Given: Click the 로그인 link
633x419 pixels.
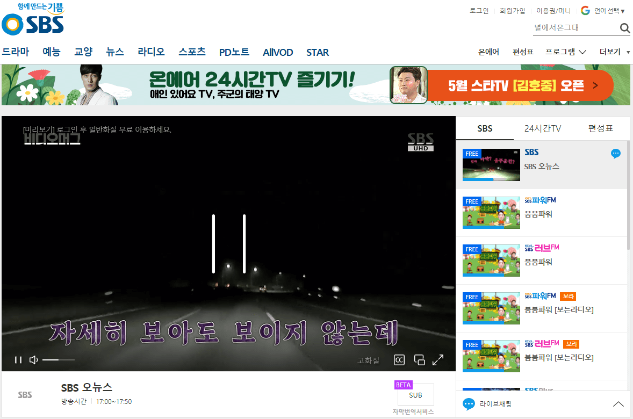Looking at the screenshot, I should [x=479, y=11].
